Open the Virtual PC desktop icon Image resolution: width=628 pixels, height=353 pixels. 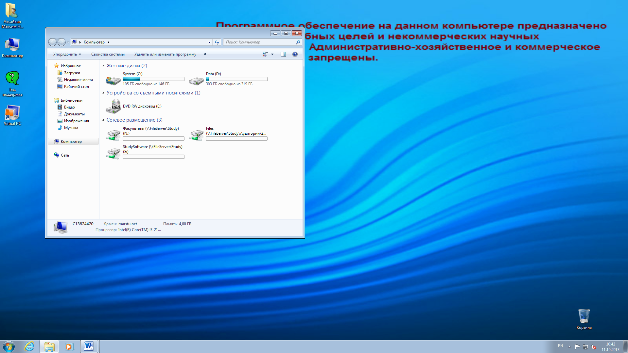point(12,113)
